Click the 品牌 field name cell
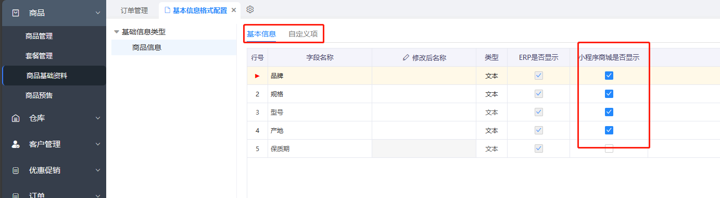The height and width of the screenshot is (198, 720). [320, 76]
